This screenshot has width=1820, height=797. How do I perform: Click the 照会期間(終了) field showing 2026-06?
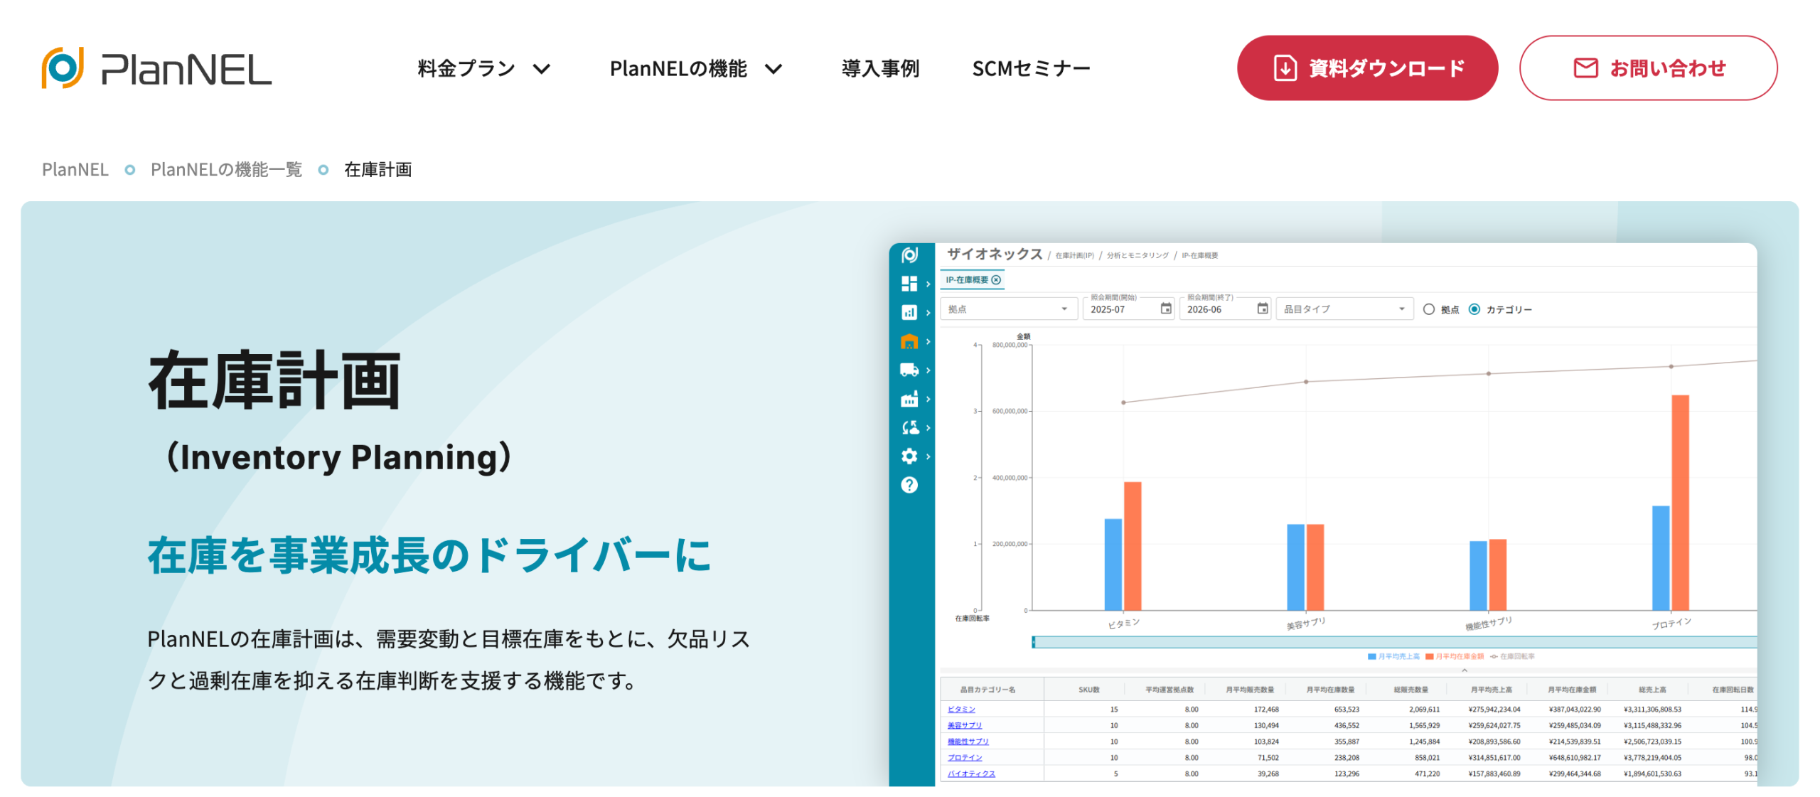(x=1225, y=309)
